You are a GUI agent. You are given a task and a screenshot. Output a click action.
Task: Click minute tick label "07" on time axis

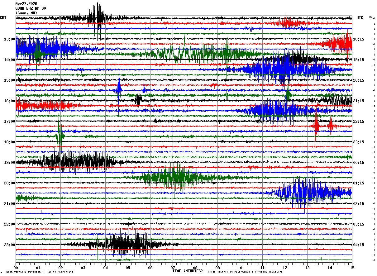(173, 268)
